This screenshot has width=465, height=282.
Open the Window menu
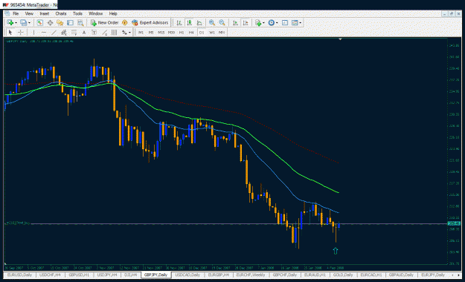coord(95,13)
